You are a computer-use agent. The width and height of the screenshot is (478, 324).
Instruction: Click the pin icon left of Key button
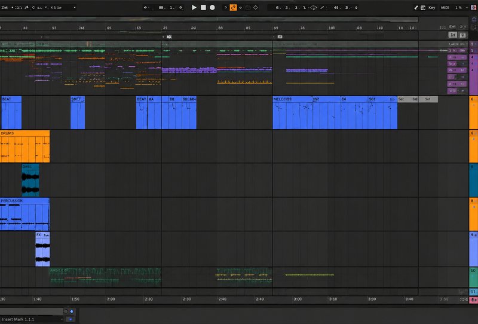[x=415, y=7]
